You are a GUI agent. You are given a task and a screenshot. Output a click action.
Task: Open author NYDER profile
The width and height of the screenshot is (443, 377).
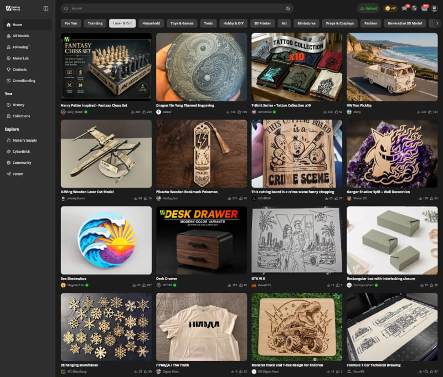[167, 285]
